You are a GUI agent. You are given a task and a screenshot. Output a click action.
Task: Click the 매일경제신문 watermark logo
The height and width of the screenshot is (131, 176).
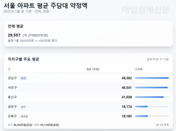click(146, 9)
